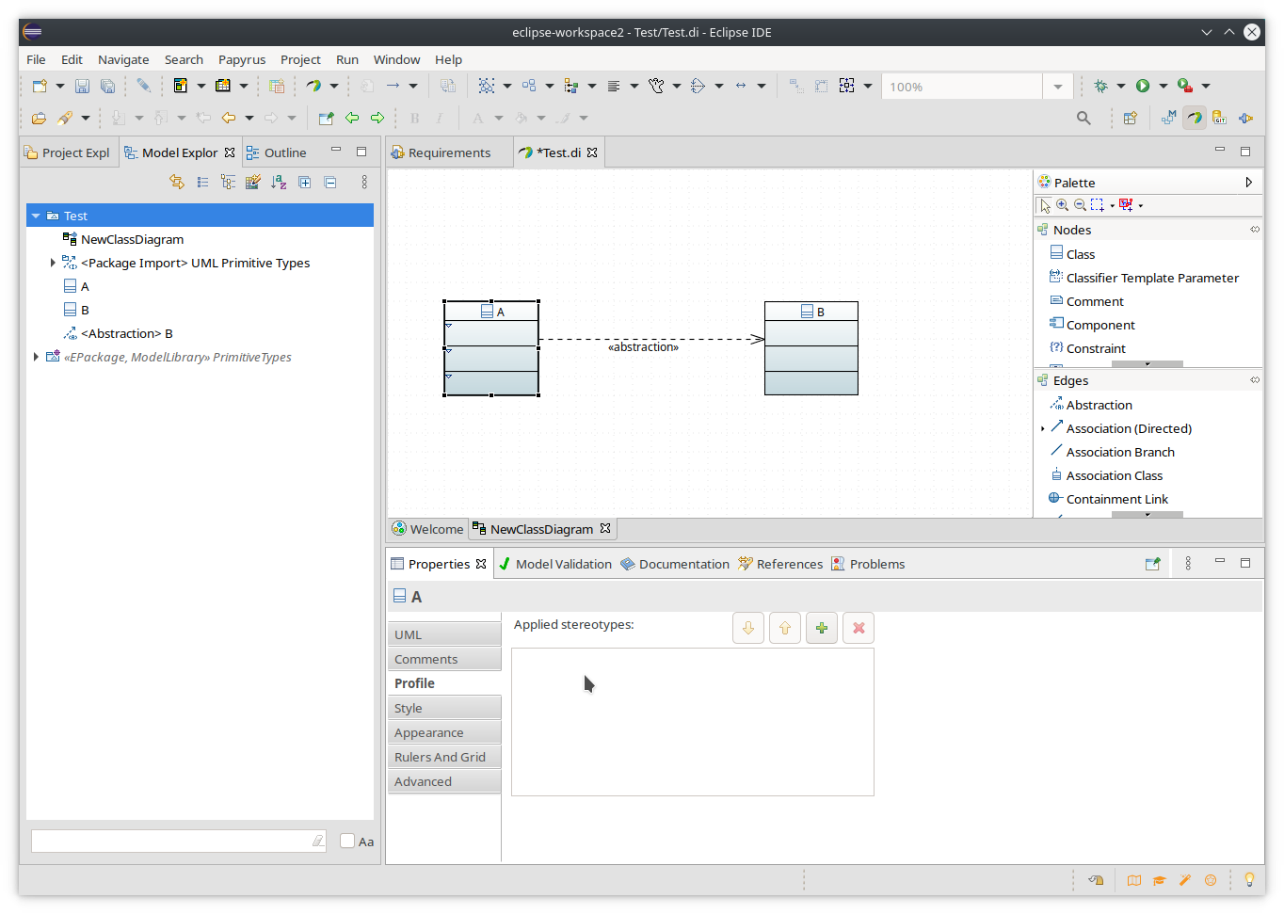Open dropdown arrow next to Debug icon
The width and height of the screenshot is (1284, 914).
pyautogui.click(x=1121, y=86)
